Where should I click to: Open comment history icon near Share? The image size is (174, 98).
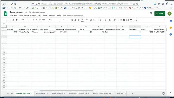[151, 14]
